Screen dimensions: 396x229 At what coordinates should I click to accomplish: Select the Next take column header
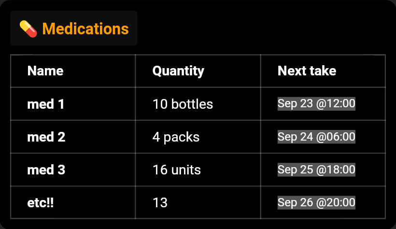(x=307, y=71)
